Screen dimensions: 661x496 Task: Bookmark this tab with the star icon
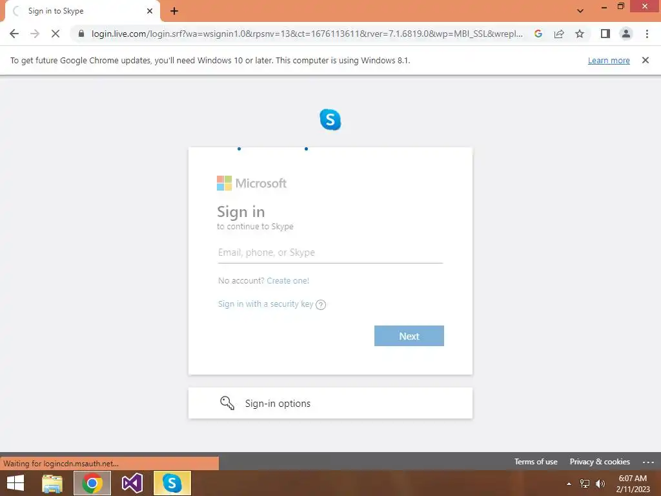click(x=580, y=34)
